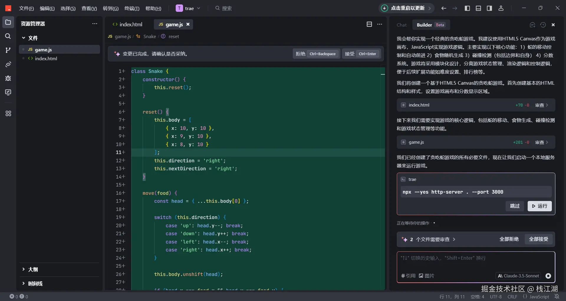Open the Source Control view
The width and height of the screenshot is (566, 301).
[x=8, y=50]
